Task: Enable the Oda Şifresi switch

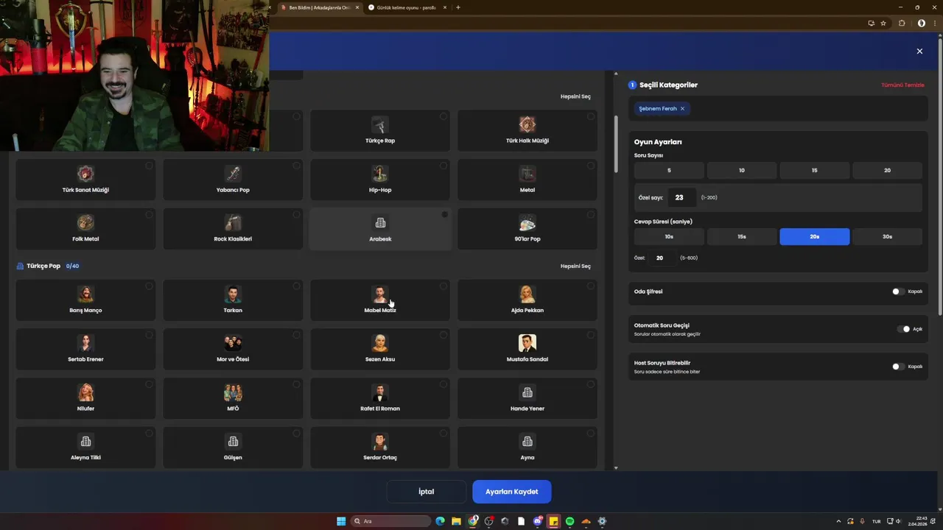Action: coord(898,291)
